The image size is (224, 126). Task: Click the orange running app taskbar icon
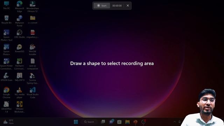[135, 122]
